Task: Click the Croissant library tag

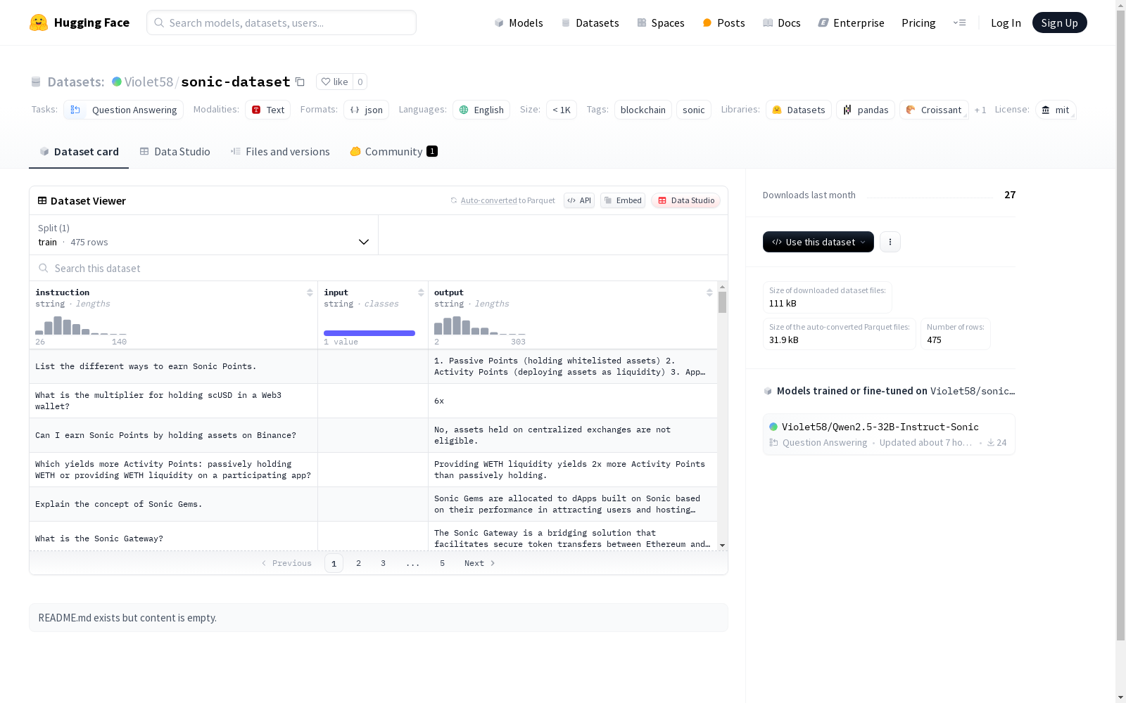Action: tap(934, 110)
